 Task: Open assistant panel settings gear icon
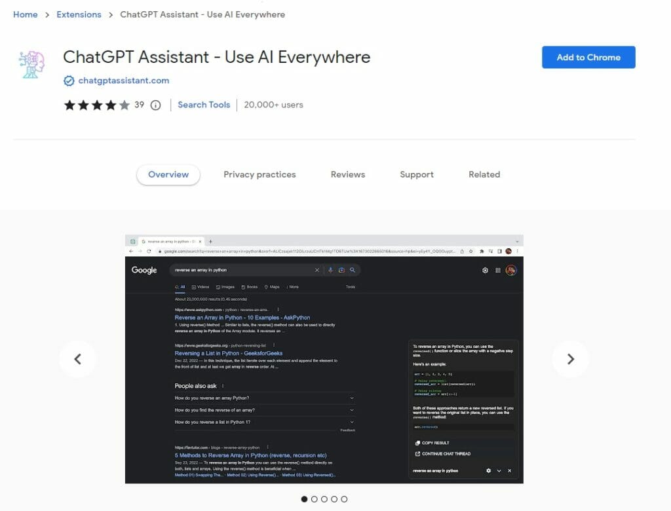click(488, 471)
